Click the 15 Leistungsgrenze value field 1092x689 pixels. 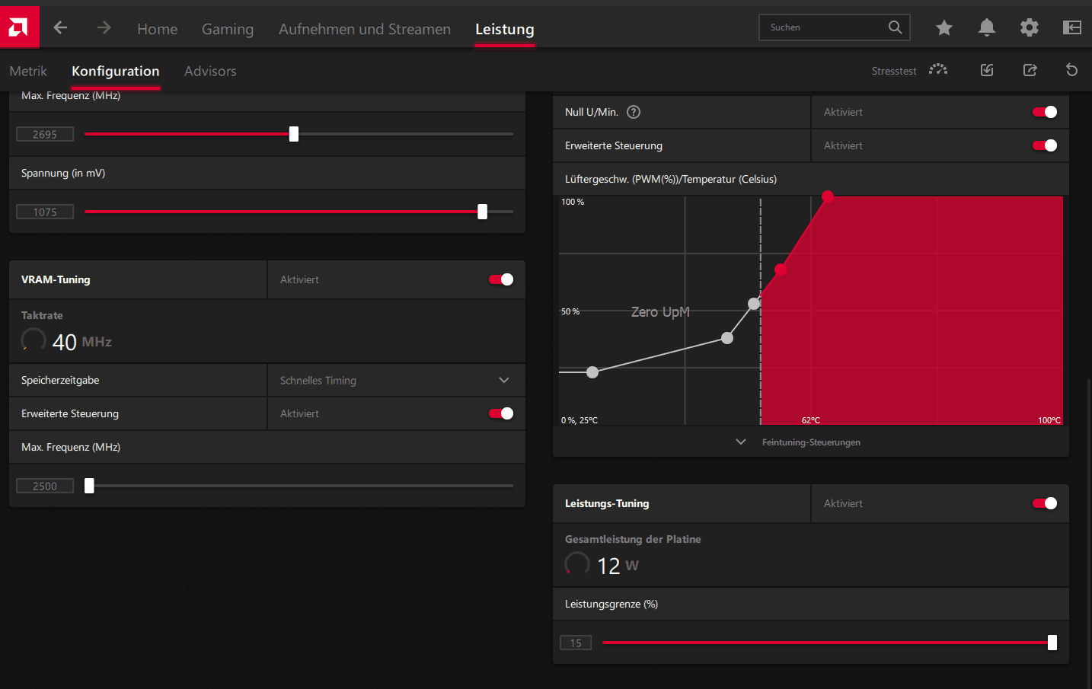[576, 643]
